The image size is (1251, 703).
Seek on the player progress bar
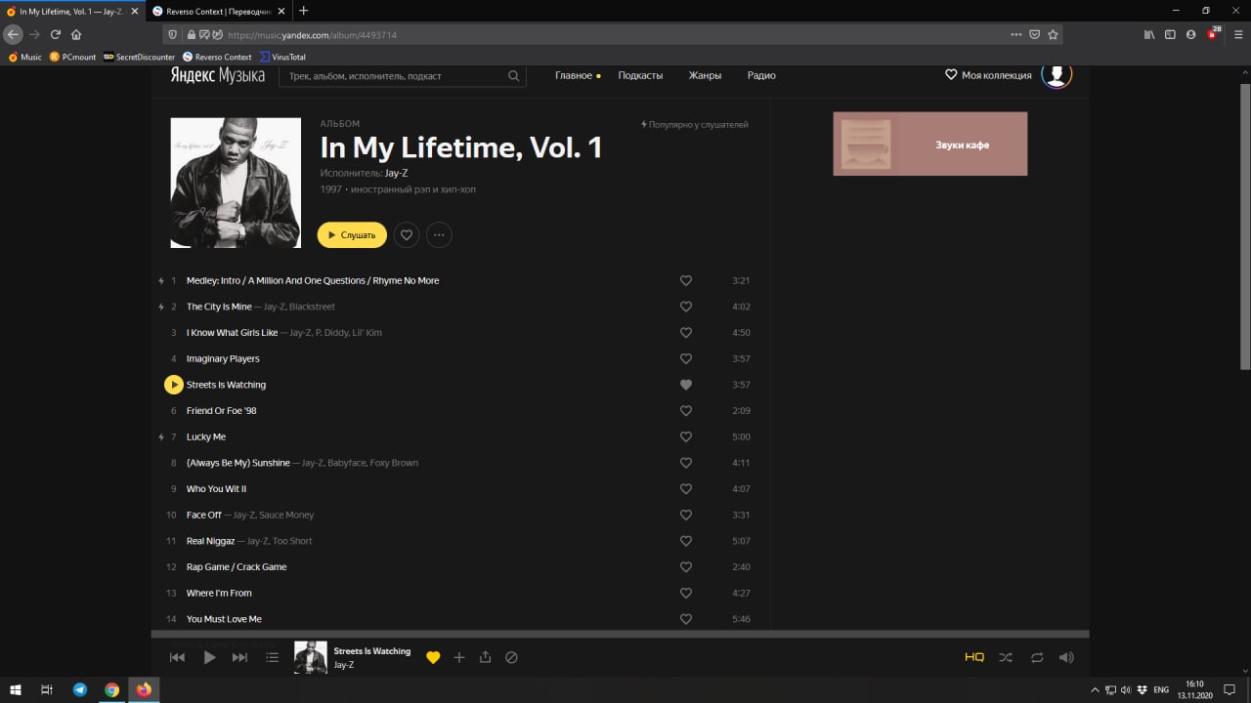pyautogui.click(x=620, y=634)
